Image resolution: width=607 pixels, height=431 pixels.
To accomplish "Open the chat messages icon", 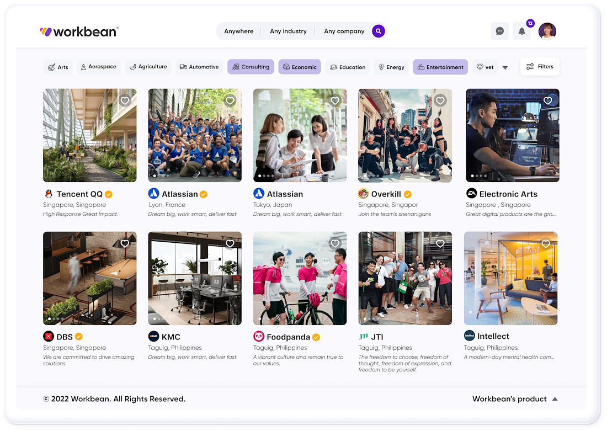I will tap(500, 31).
